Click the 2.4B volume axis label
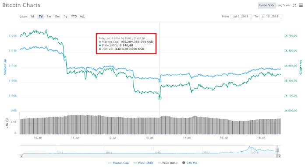Image resolution: width=305 pixels, height=167 pixels. [14, 122]
